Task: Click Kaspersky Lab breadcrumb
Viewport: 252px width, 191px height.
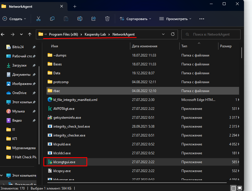Action: 95,34
